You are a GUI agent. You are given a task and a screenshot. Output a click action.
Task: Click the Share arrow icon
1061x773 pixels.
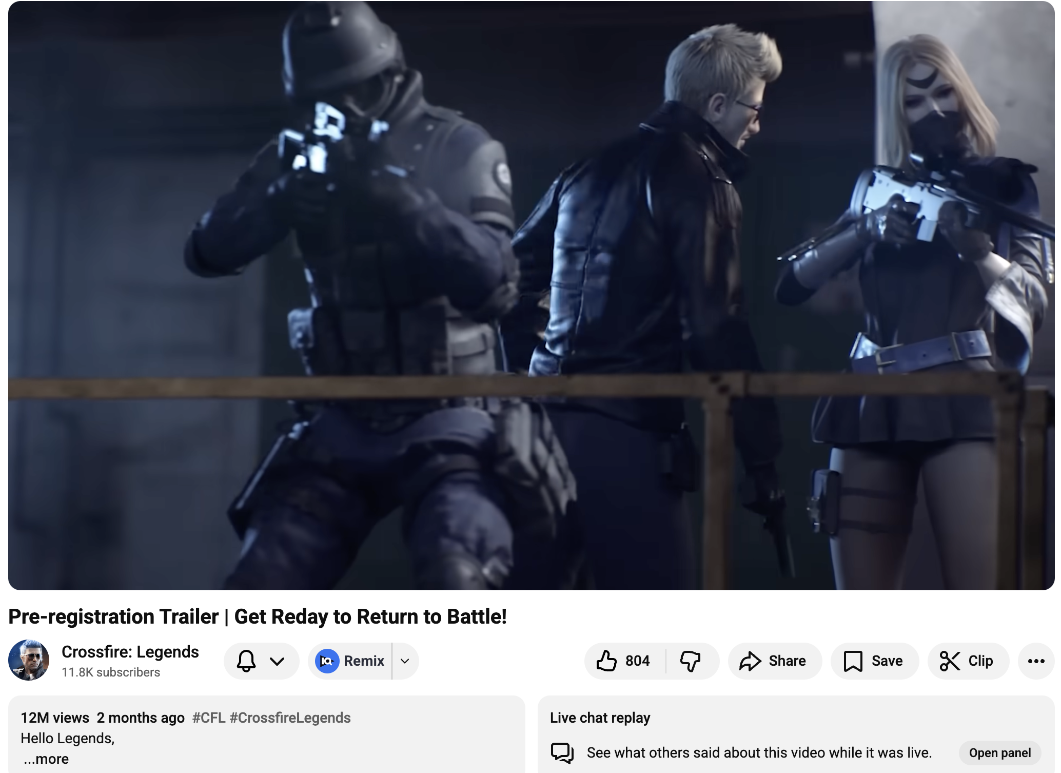click(x=750, y=661)
